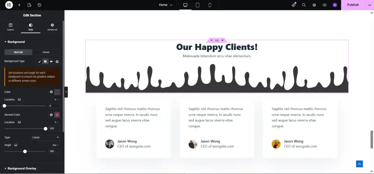Choose classic brush background type
Image resolution: width=374 pixels, height=174 pixels.
pyautogui.click(x=39, y=61)
